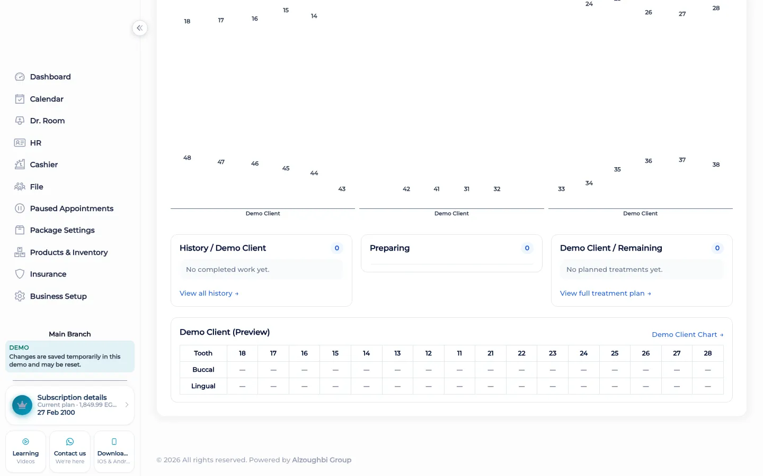Click the subscription crown icon
The image size is (763, 476).
point(22,405)
